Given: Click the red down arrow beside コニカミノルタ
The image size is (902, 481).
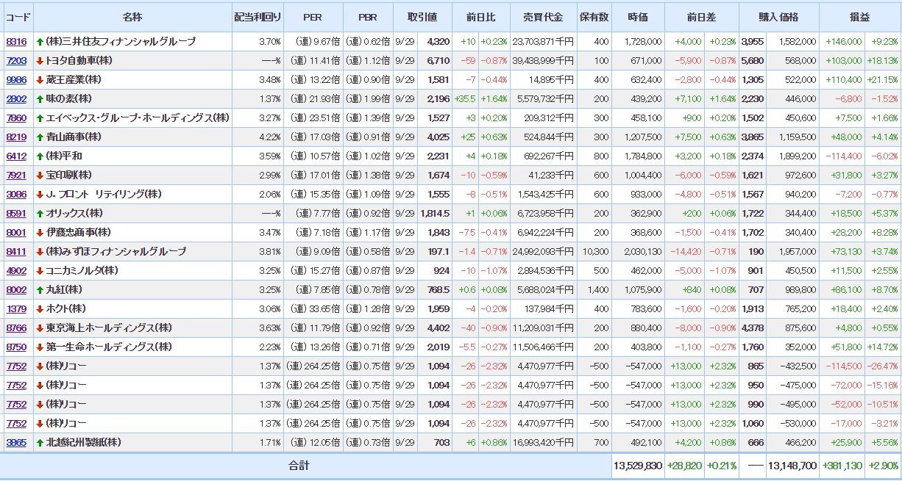Looking at the screenshot, I should click(40, 271).
